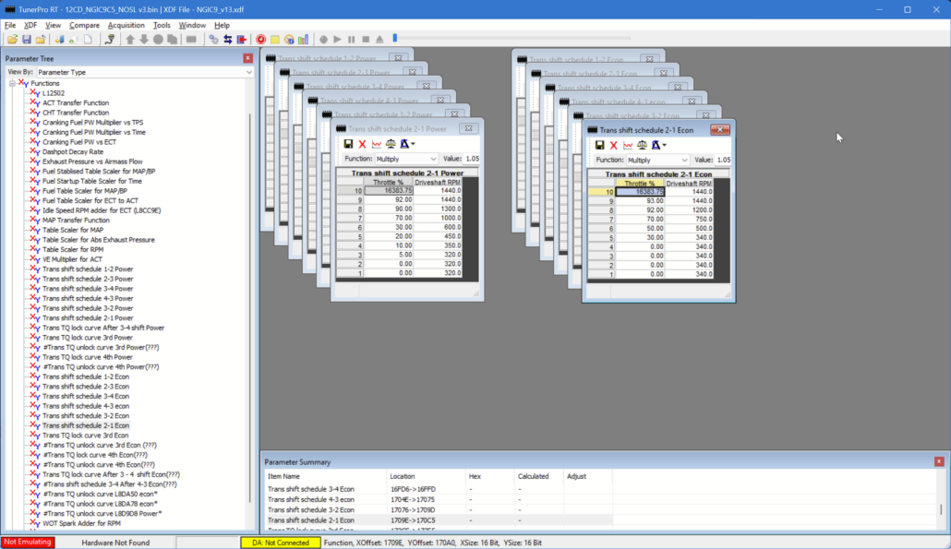The height and width of the screenshot is (549, 951).
Task: Move the playback position slider in toolbar
Action: [395, 38]
